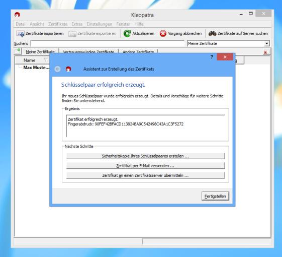Click the 'Zertifikat erfolgreich erzeugt.' text
The image size is (282, 257).
click(93, 119)
